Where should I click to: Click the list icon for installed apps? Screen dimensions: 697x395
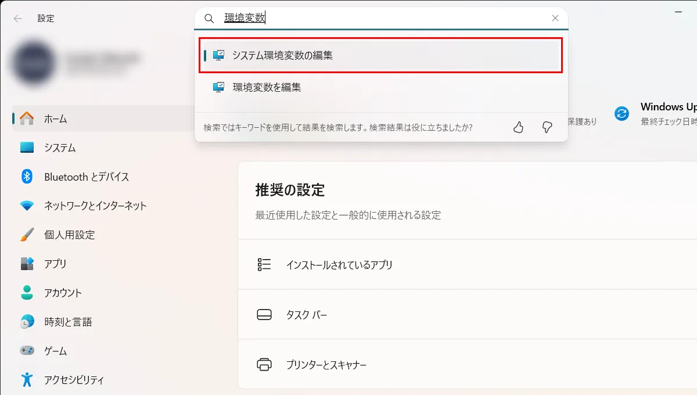pyautogui.click(x=264, y=265)
